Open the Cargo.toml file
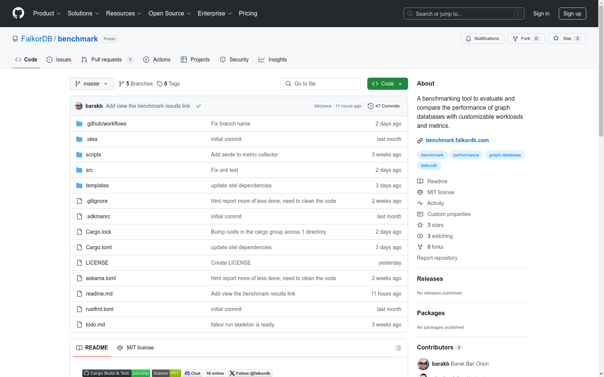Image resolution: width=604 pixels, height=377 pixels. click(x=99, y=247)
